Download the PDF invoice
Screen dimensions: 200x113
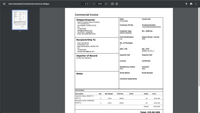click(186, 4)
